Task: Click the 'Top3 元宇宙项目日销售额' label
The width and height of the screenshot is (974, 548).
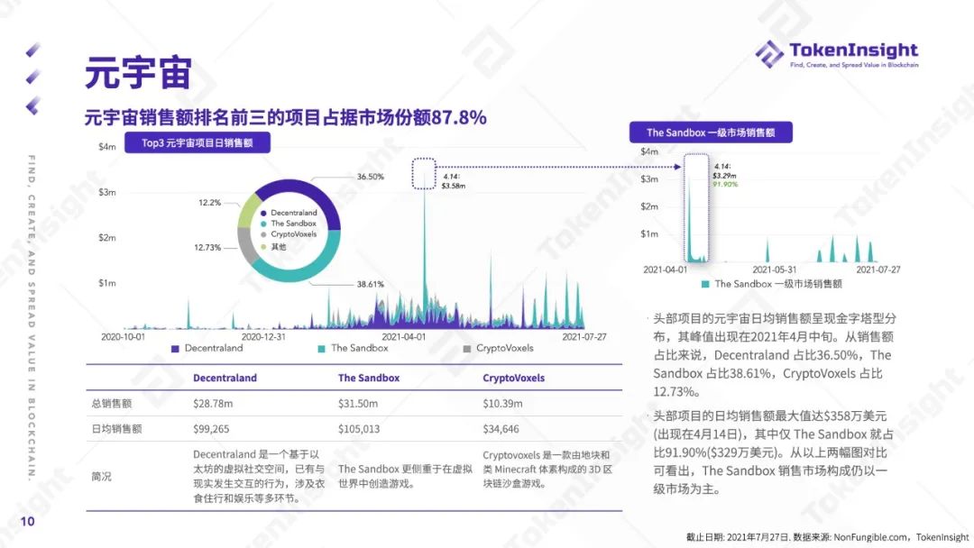Action: click(x=197, y=142)
